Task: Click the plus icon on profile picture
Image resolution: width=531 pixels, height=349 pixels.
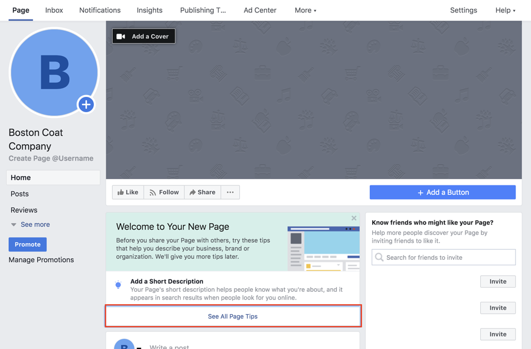Action: (x=86, y=105)
